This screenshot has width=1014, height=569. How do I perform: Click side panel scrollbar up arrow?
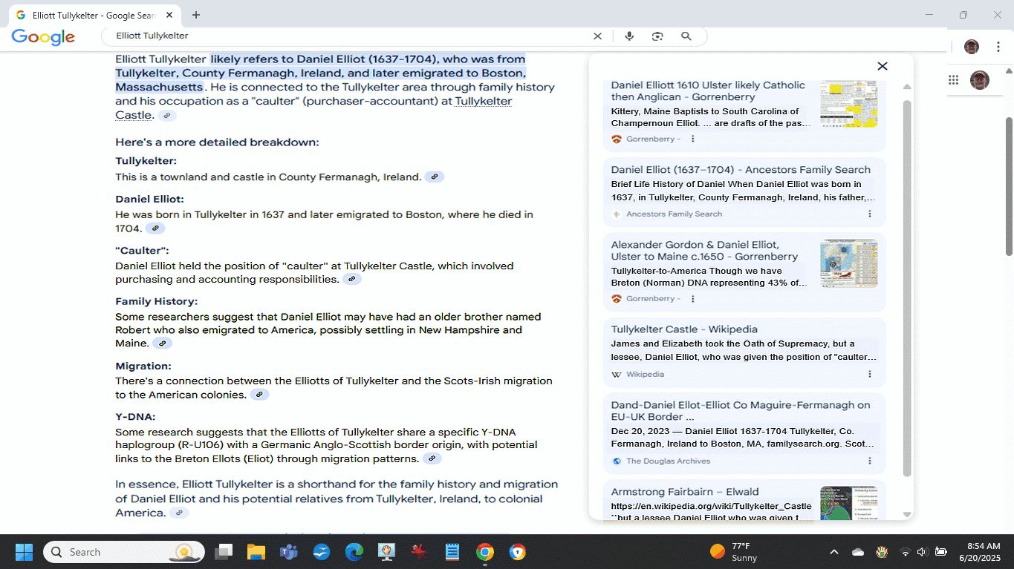coord(906,88)
